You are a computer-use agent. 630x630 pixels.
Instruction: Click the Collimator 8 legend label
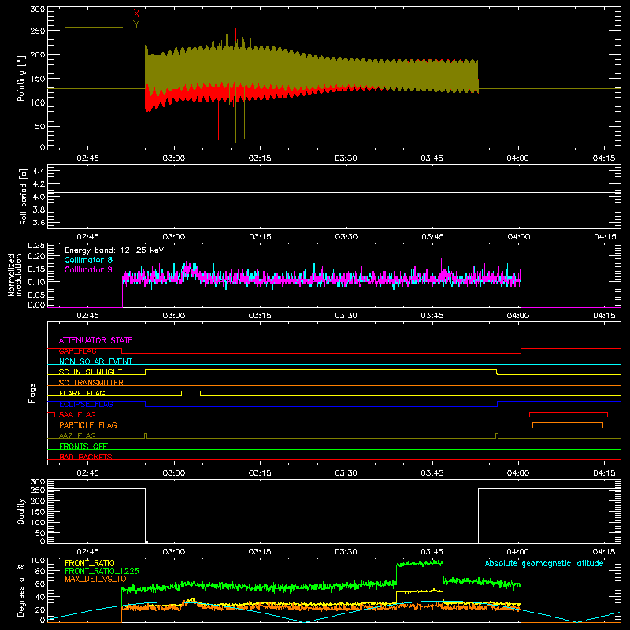pos(88,260)
